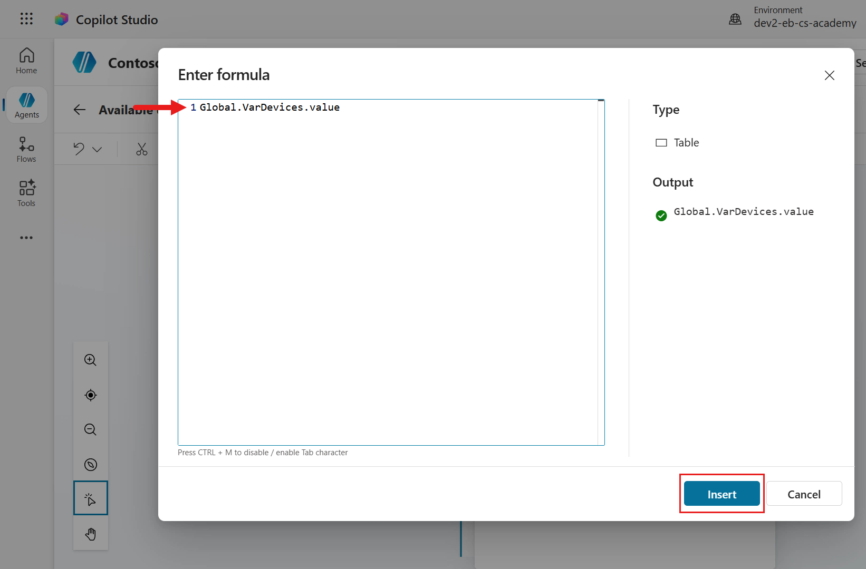
Task: Zoom in on the canvas
Action: click(x=91, y=360)
